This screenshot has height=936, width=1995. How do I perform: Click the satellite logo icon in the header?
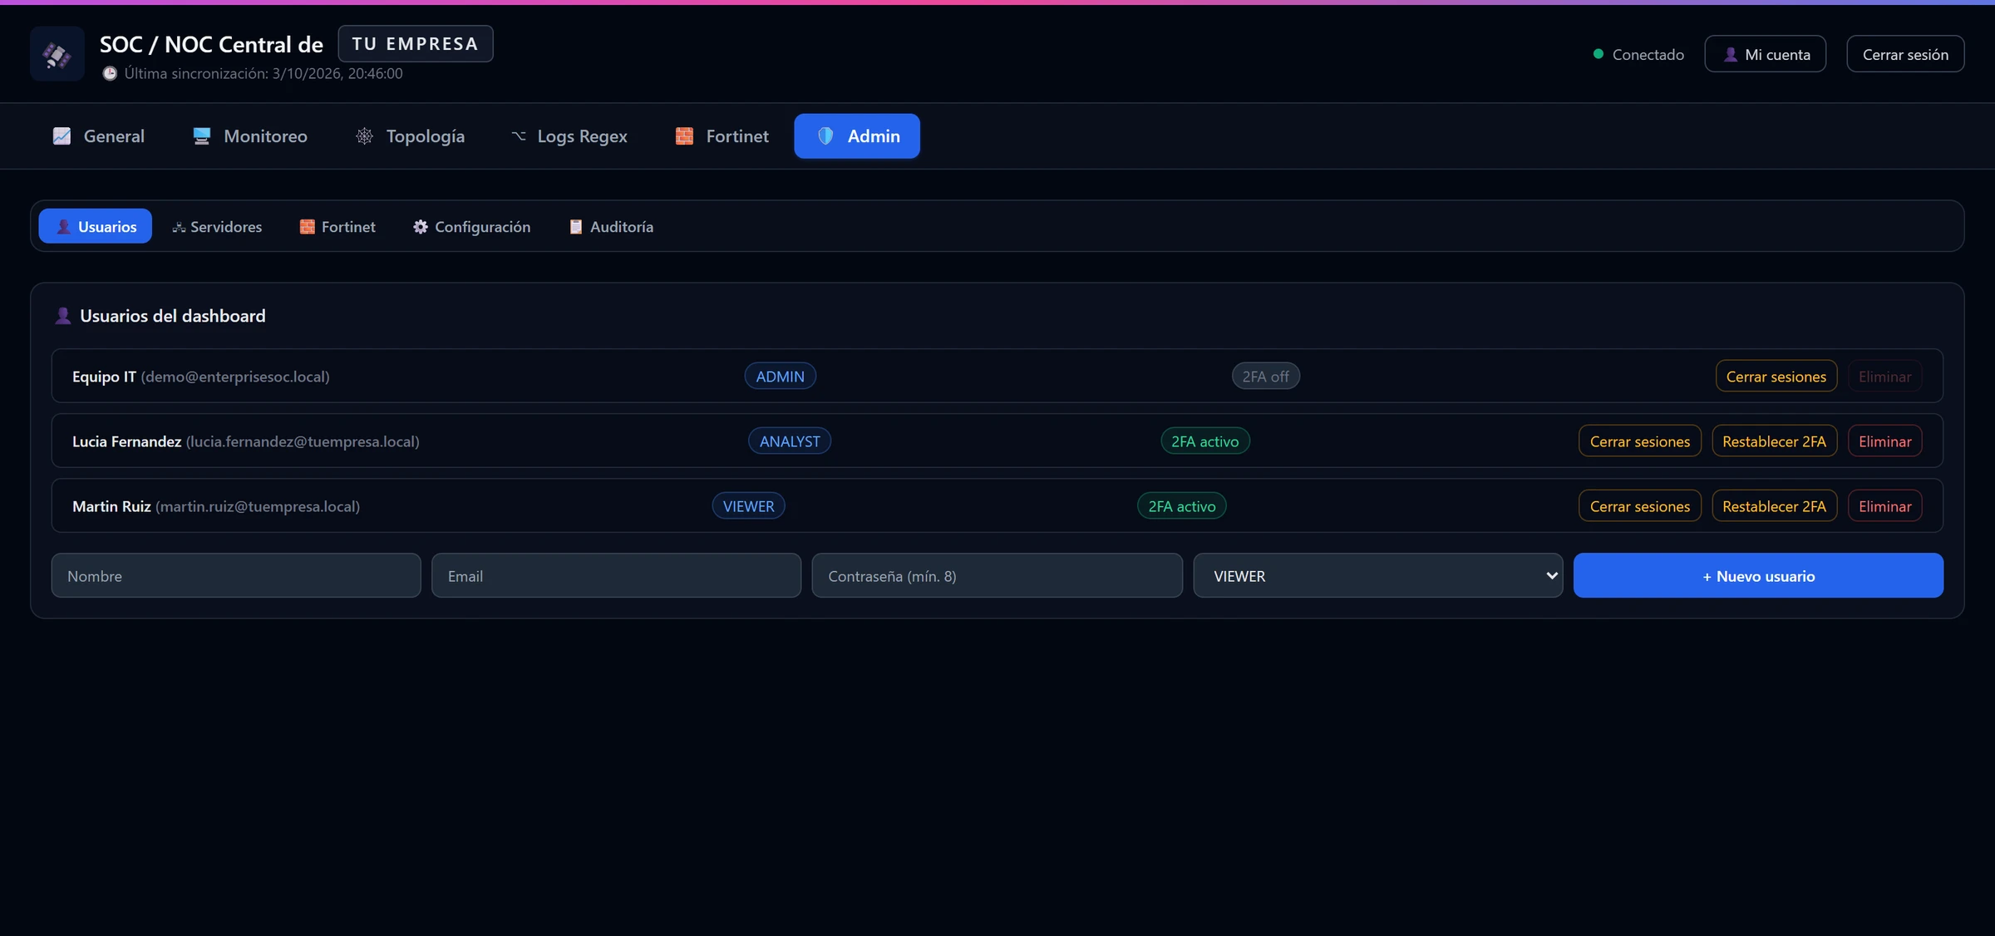coord(57,54)
